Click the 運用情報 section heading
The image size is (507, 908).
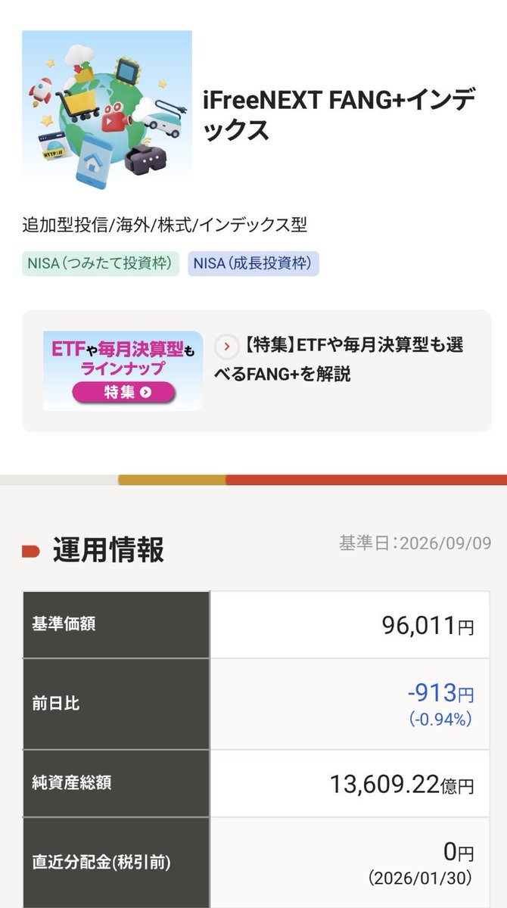click(x=107, y=550)
